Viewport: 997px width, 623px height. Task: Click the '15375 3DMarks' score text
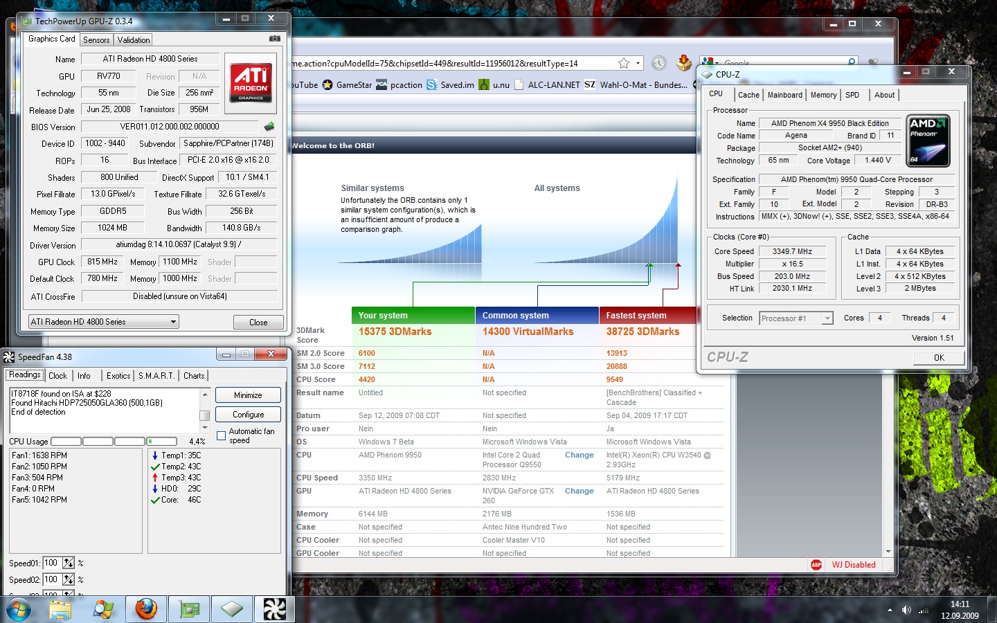pyautogui.click(x=395, y=332)
